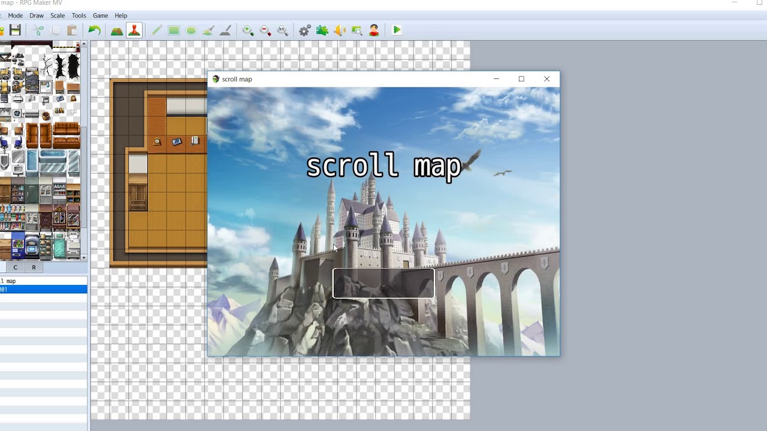Click the wooden cabinet on the map

(x=137, y=197)
